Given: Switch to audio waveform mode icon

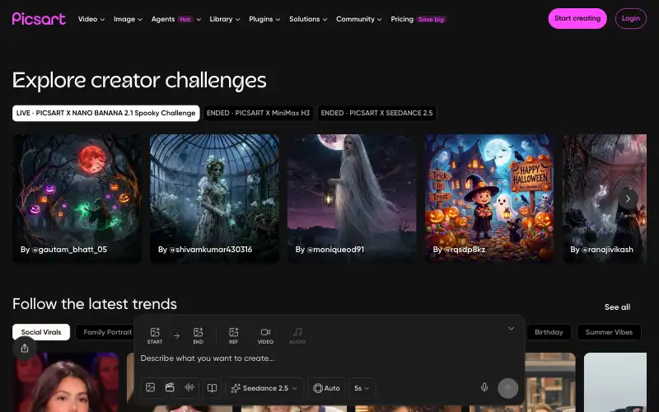Looking at the screenshot, I should (189, 387).
